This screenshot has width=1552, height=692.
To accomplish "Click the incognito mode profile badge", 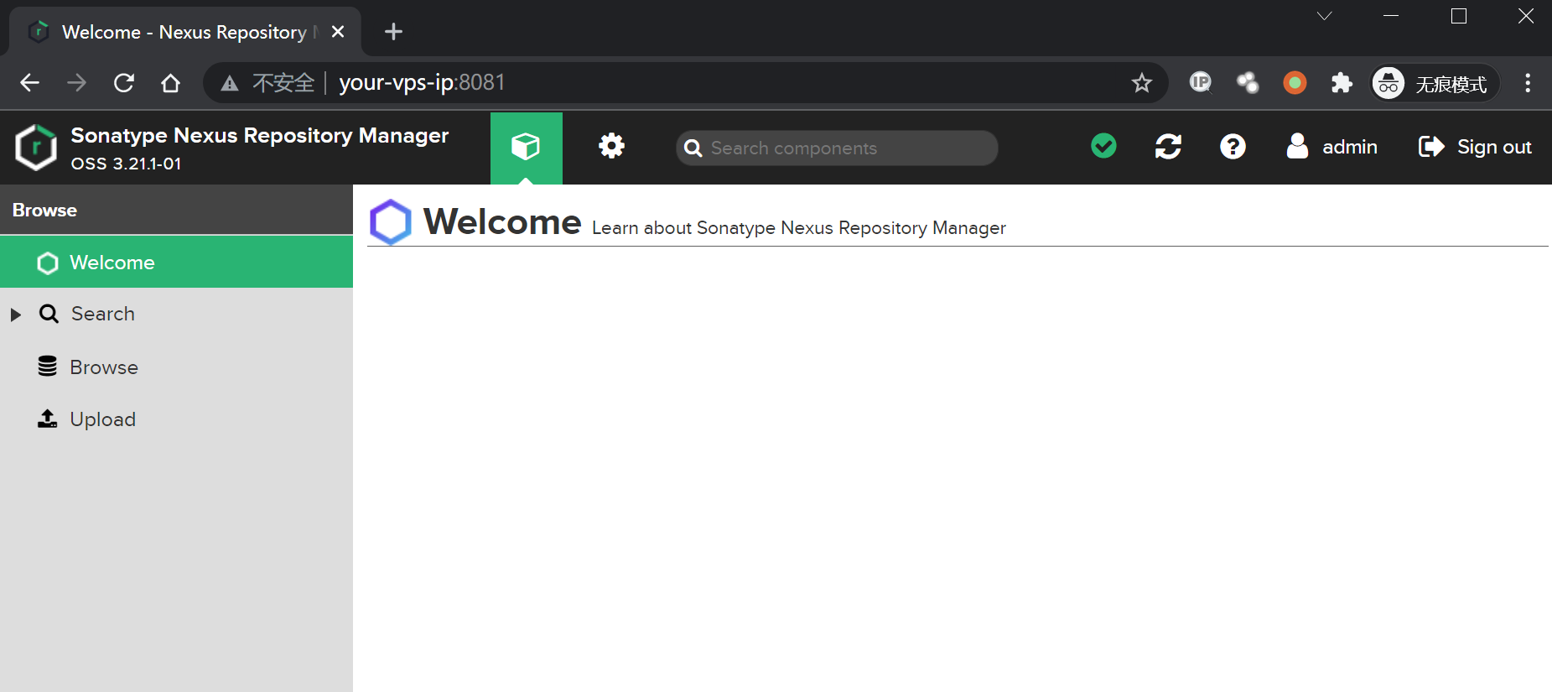I will (x=1435, y=83).
